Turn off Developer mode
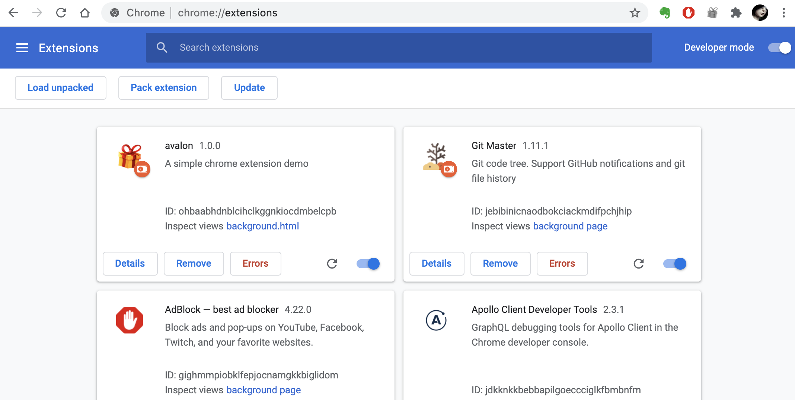The width and height of the screenshot is (795, 400). pos(779,48)
